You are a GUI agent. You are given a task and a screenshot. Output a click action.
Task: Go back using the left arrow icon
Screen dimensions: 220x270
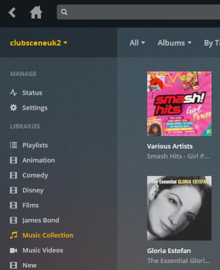[12, 13]
